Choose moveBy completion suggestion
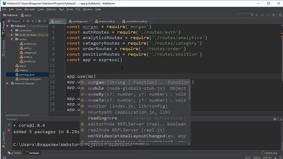 coord(135,94)
